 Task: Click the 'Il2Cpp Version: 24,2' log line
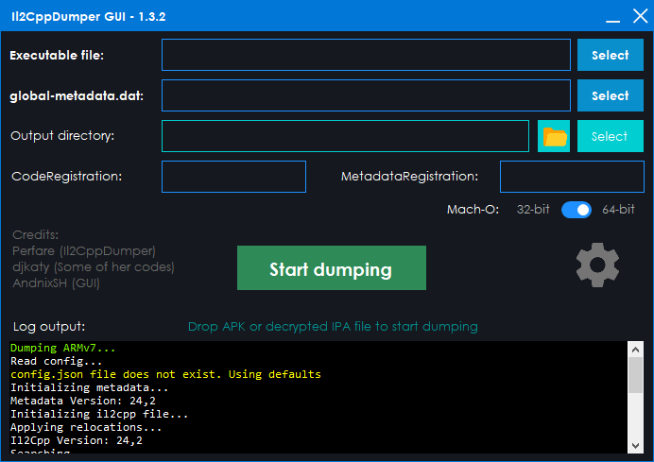click(77, 440)
